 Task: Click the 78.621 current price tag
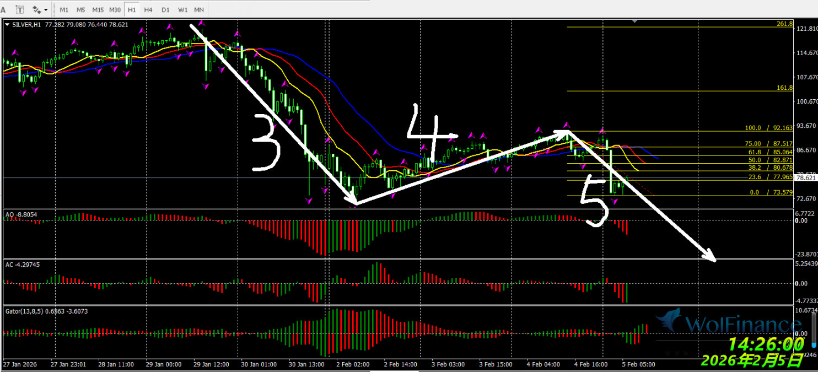(x=805, y=178)
